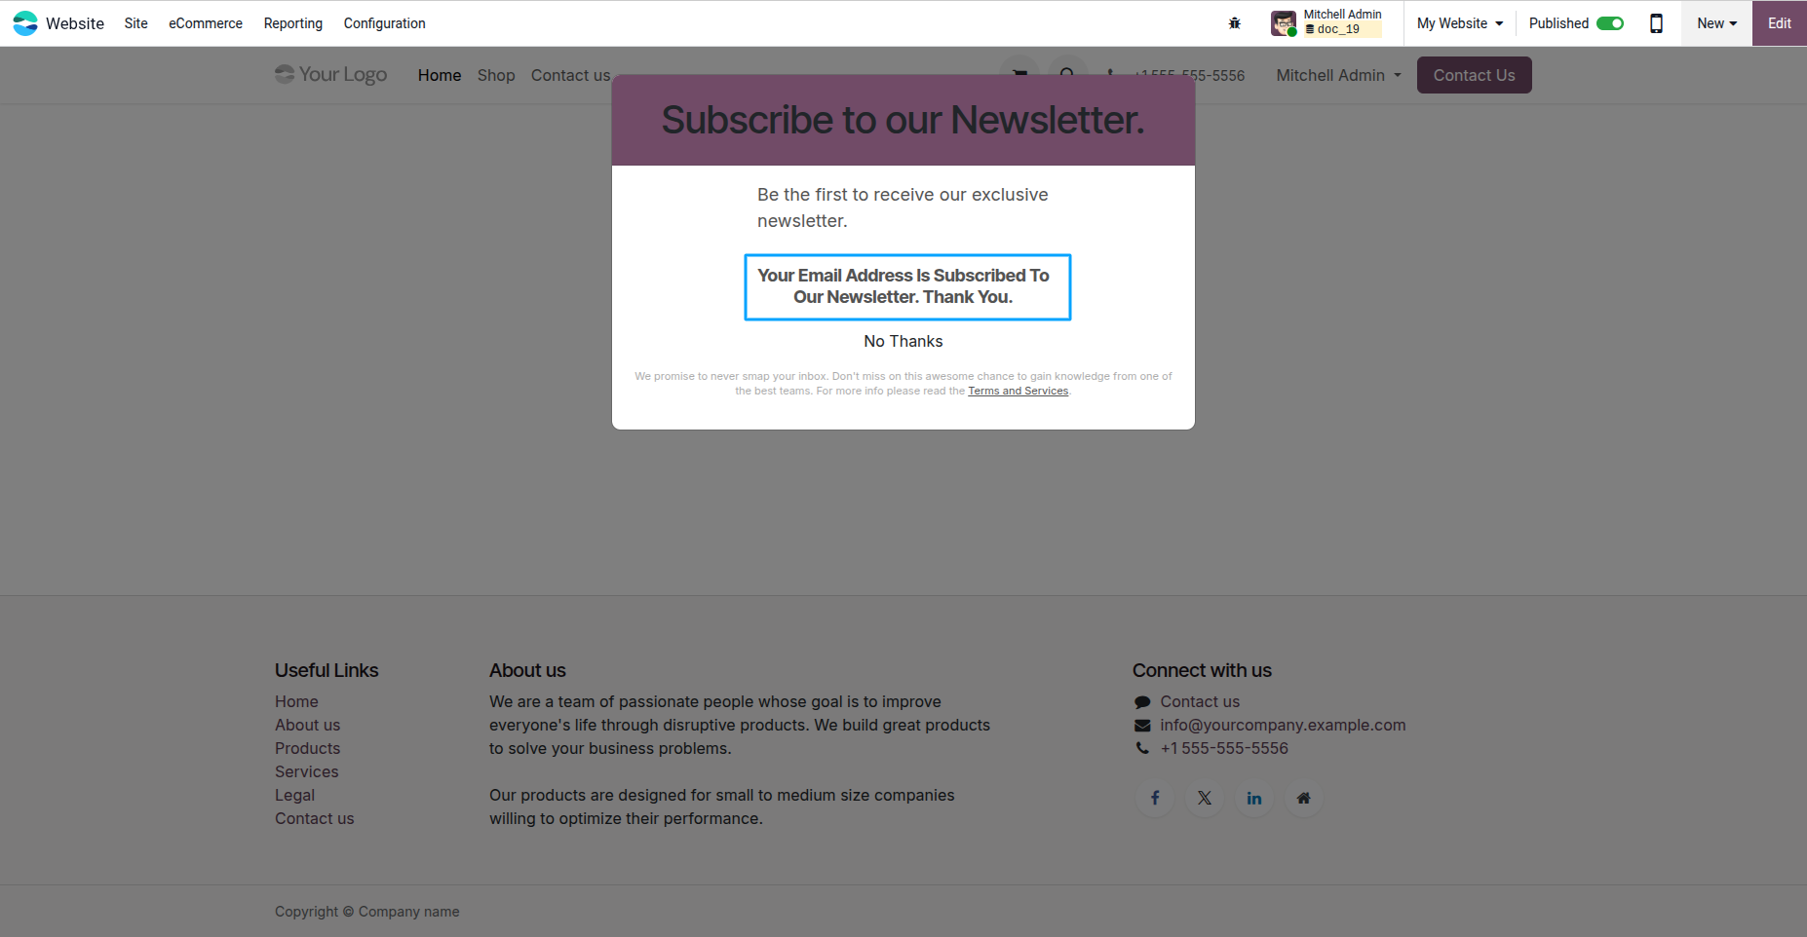Go to the Home nav link
Screen dimensions: 1807x937
440,75
